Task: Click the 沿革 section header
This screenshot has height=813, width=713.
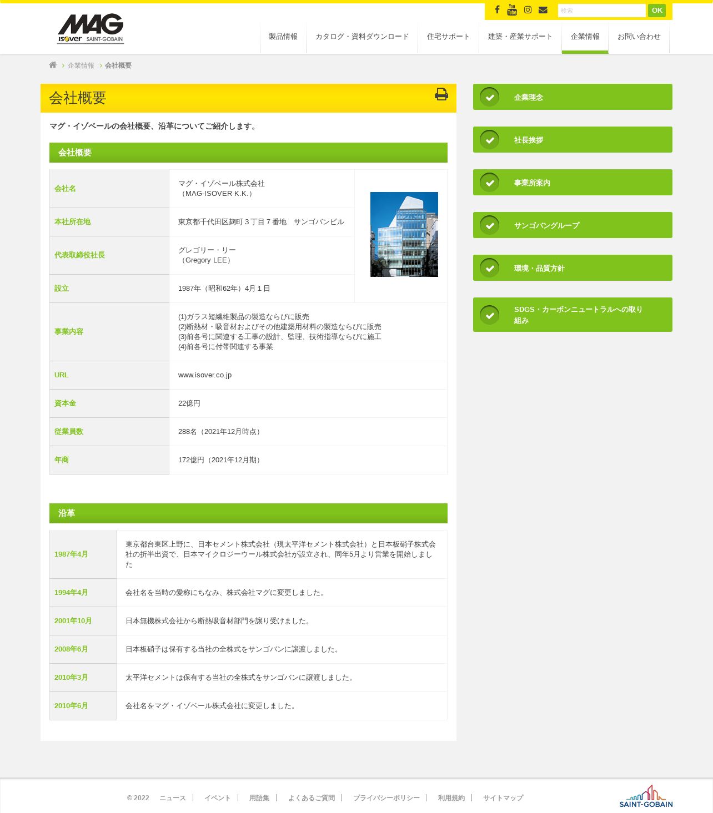Action: [x=248, y=513]
